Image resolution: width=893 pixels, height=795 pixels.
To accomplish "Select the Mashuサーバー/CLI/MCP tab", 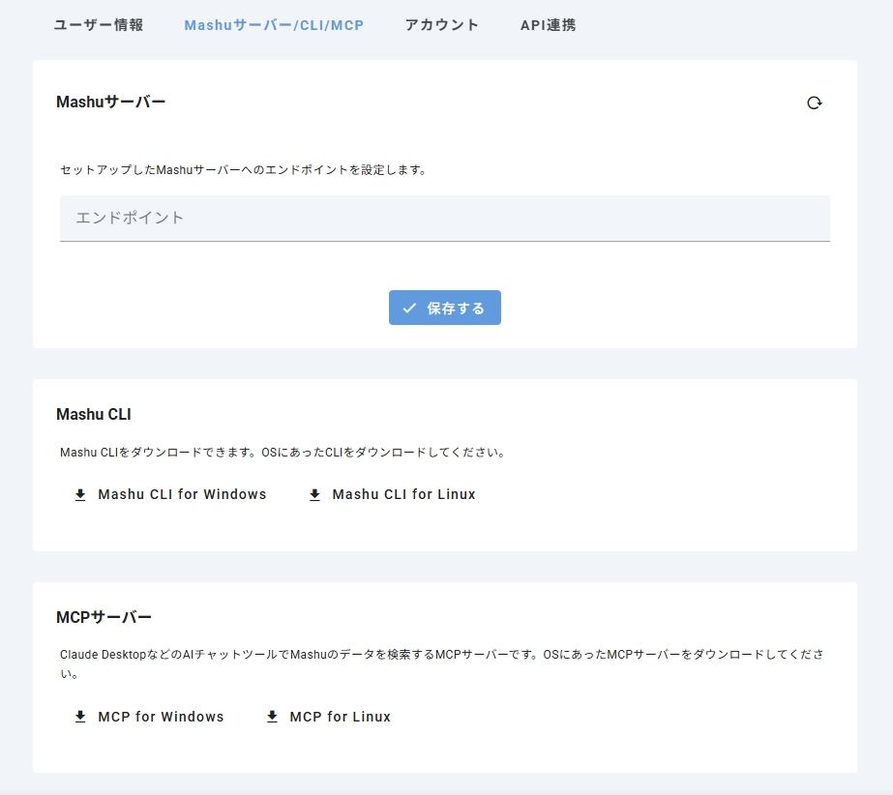I will [274, 25].
